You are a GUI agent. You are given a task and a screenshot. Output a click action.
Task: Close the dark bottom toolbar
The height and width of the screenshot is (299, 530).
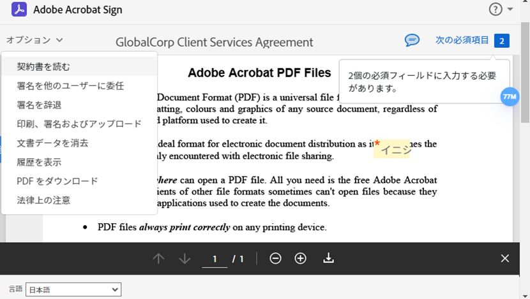click(x=504, y=258)
